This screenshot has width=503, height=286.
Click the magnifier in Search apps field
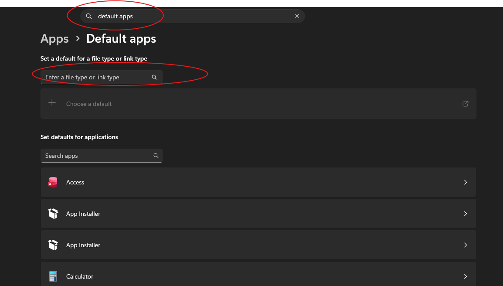point(156,156)
